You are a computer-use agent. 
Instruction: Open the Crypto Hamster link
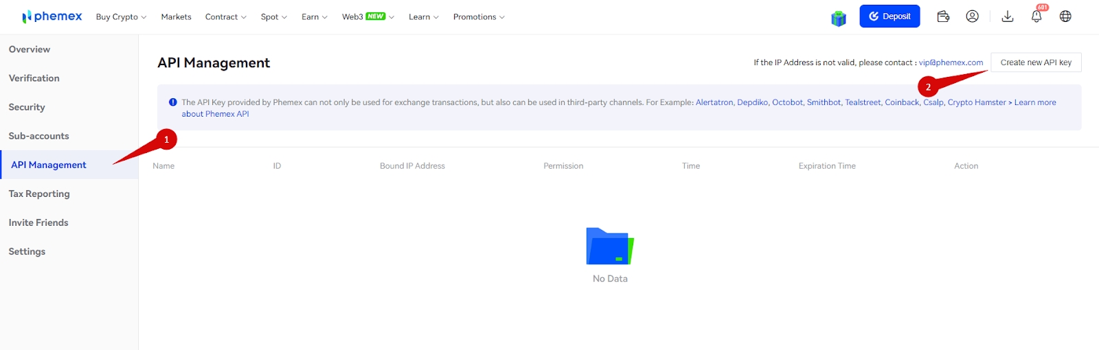(976, 102)
